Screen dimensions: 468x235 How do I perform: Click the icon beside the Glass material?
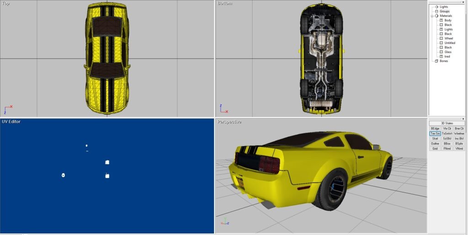click(441, 52)
